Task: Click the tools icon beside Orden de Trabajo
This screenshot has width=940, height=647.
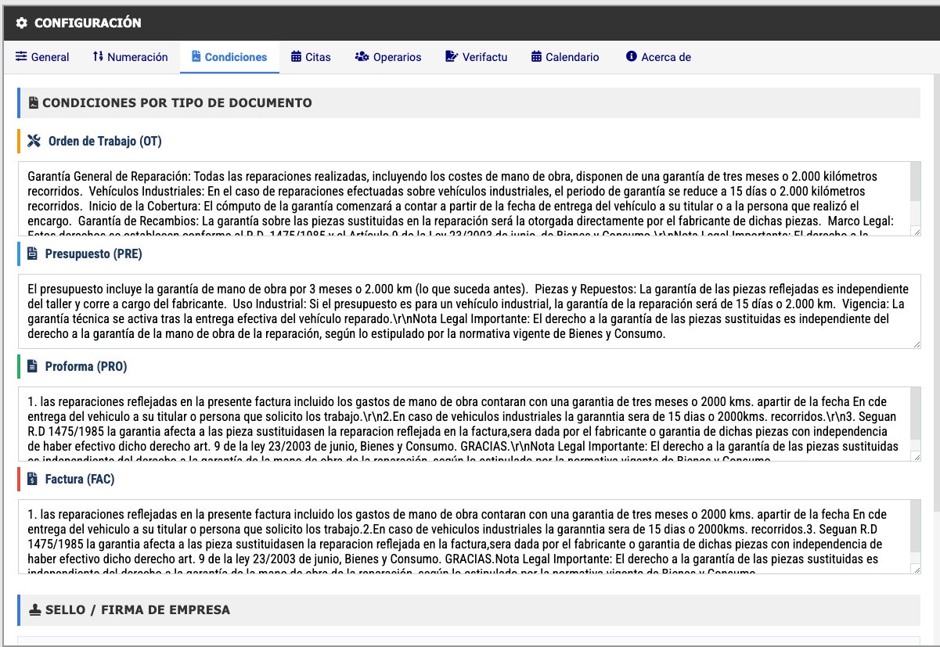Action: (34, 141)
